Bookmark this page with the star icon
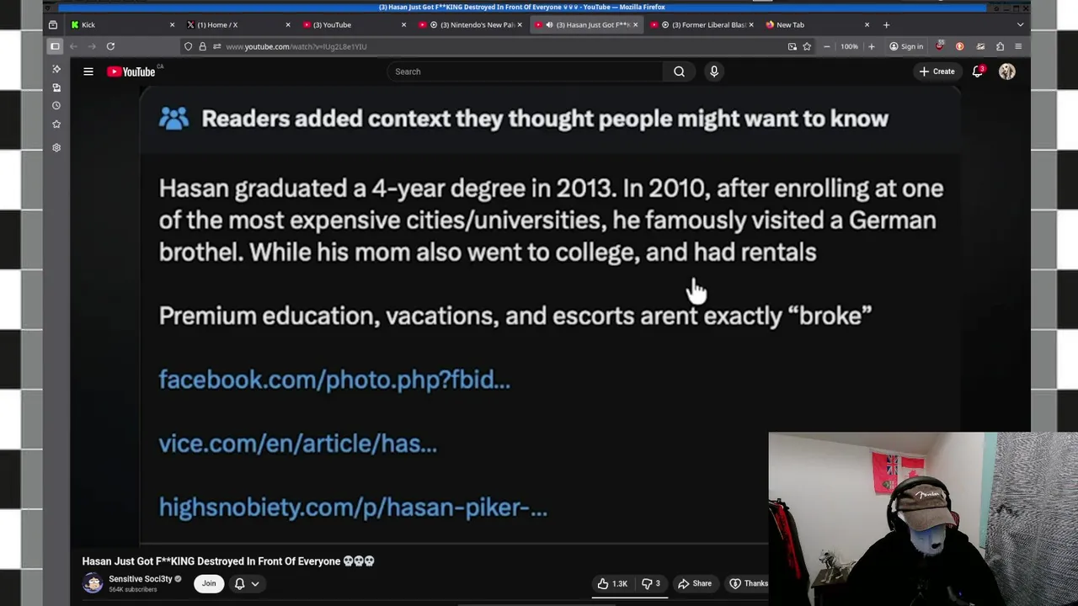1078x606 pixels. coord(807,46)
